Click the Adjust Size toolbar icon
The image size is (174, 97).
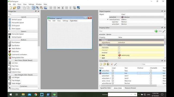coord(78,8)
